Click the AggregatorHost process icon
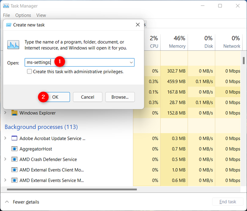The height and width of the screenshot is (211, 247). [14, 149]
